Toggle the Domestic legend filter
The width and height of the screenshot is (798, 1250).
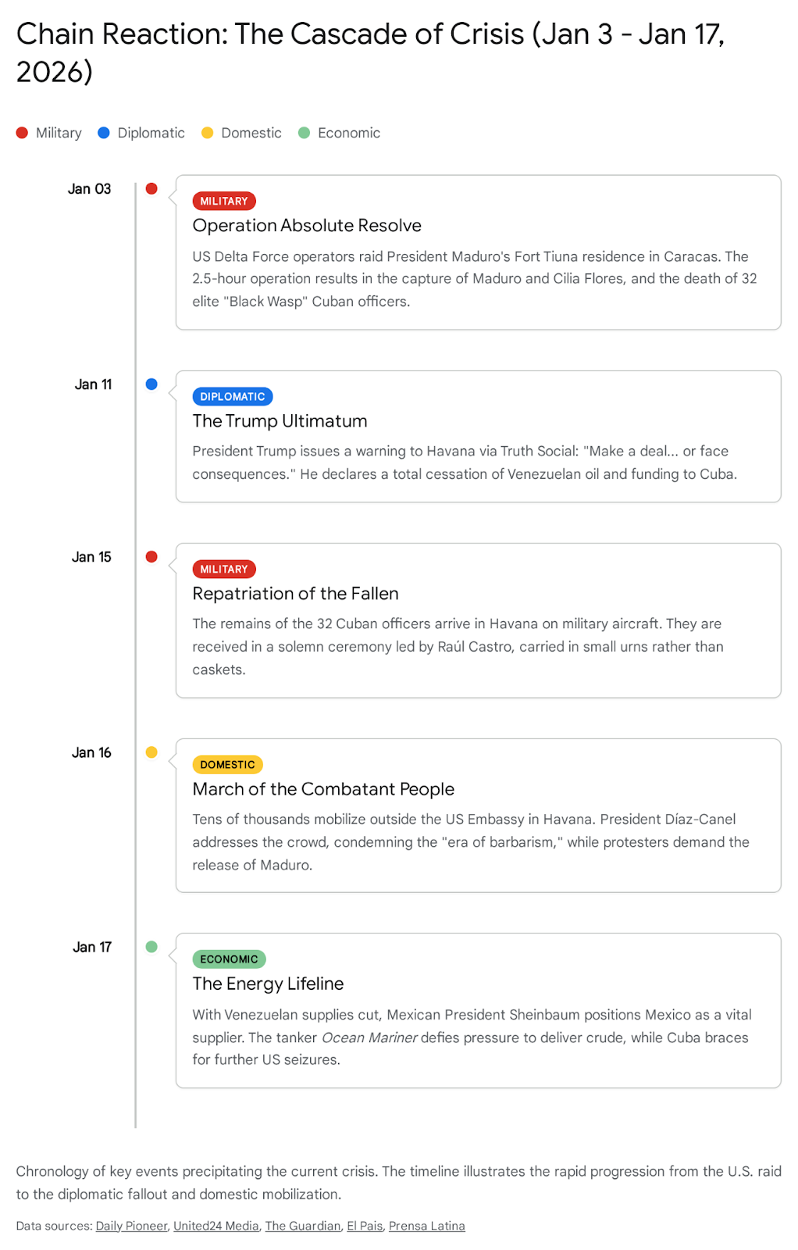click(x=241, y=133)
